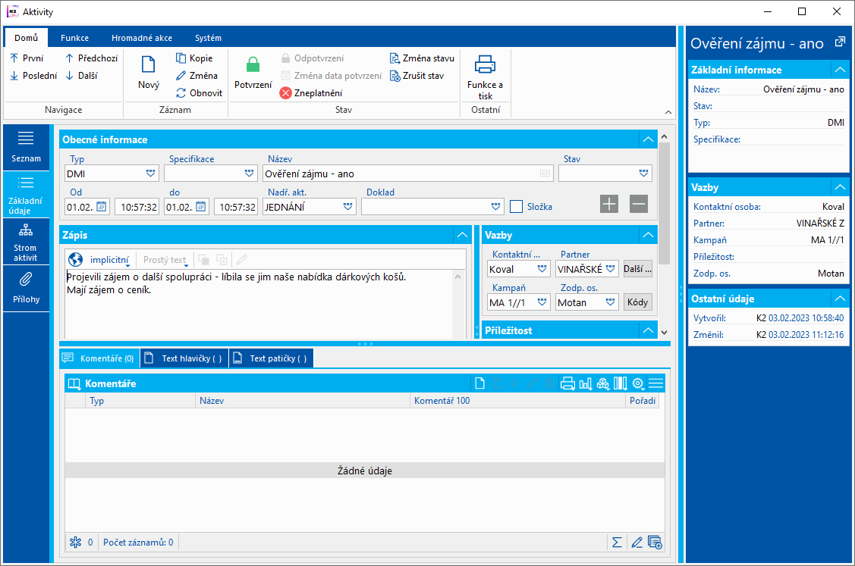Click in the Název input field
This screenshot has width=855, height=566.
(407, 174)
